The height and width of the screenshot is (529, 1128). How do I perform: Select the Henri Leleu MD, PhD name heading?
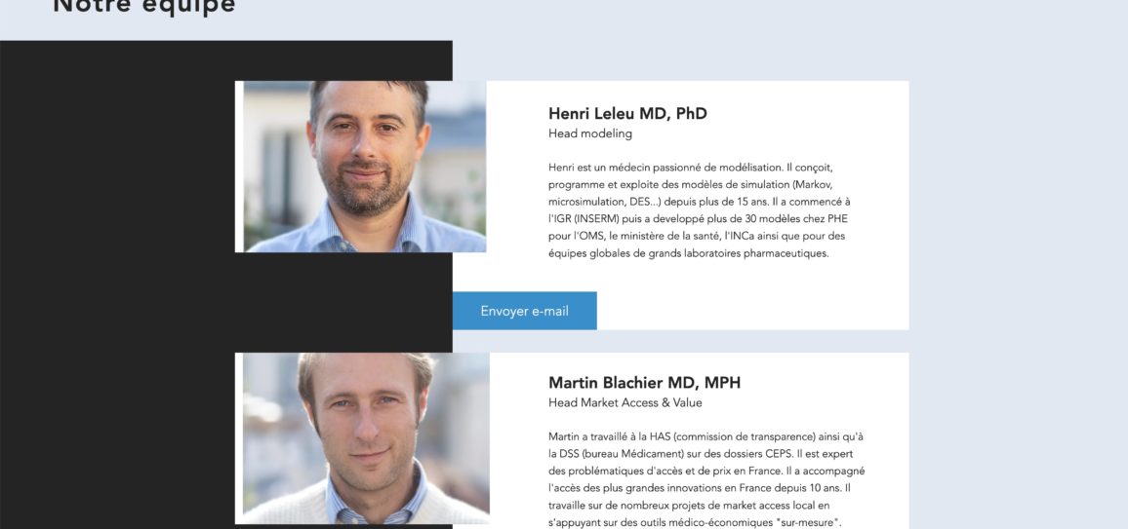(x=627, y=113)
